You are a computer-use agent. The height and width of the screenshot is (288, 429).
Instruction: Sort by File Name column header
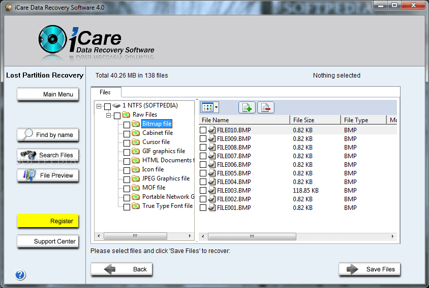pos(244,120)
